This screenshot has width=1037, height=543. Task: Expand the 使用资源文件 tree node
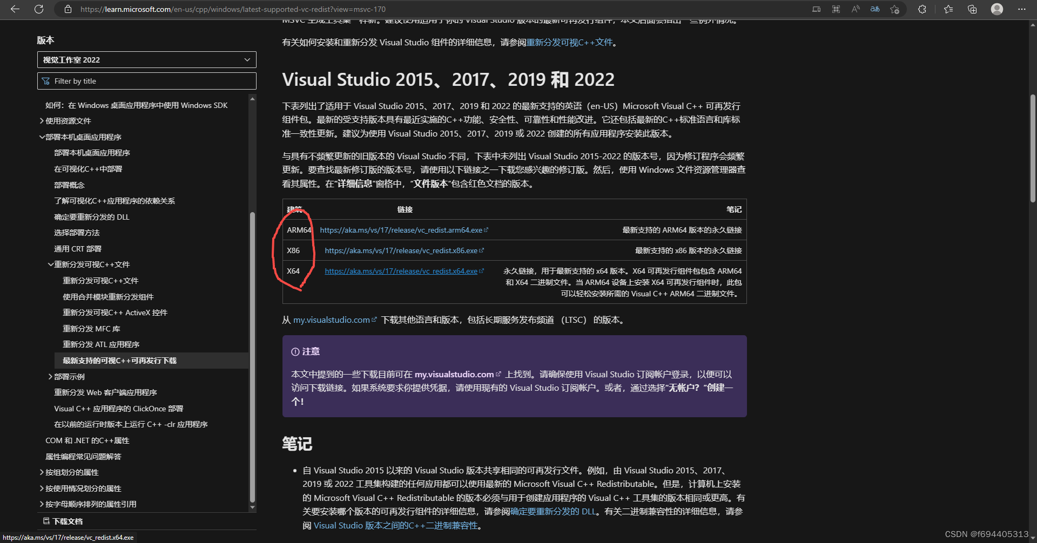(x=42, y=121)
